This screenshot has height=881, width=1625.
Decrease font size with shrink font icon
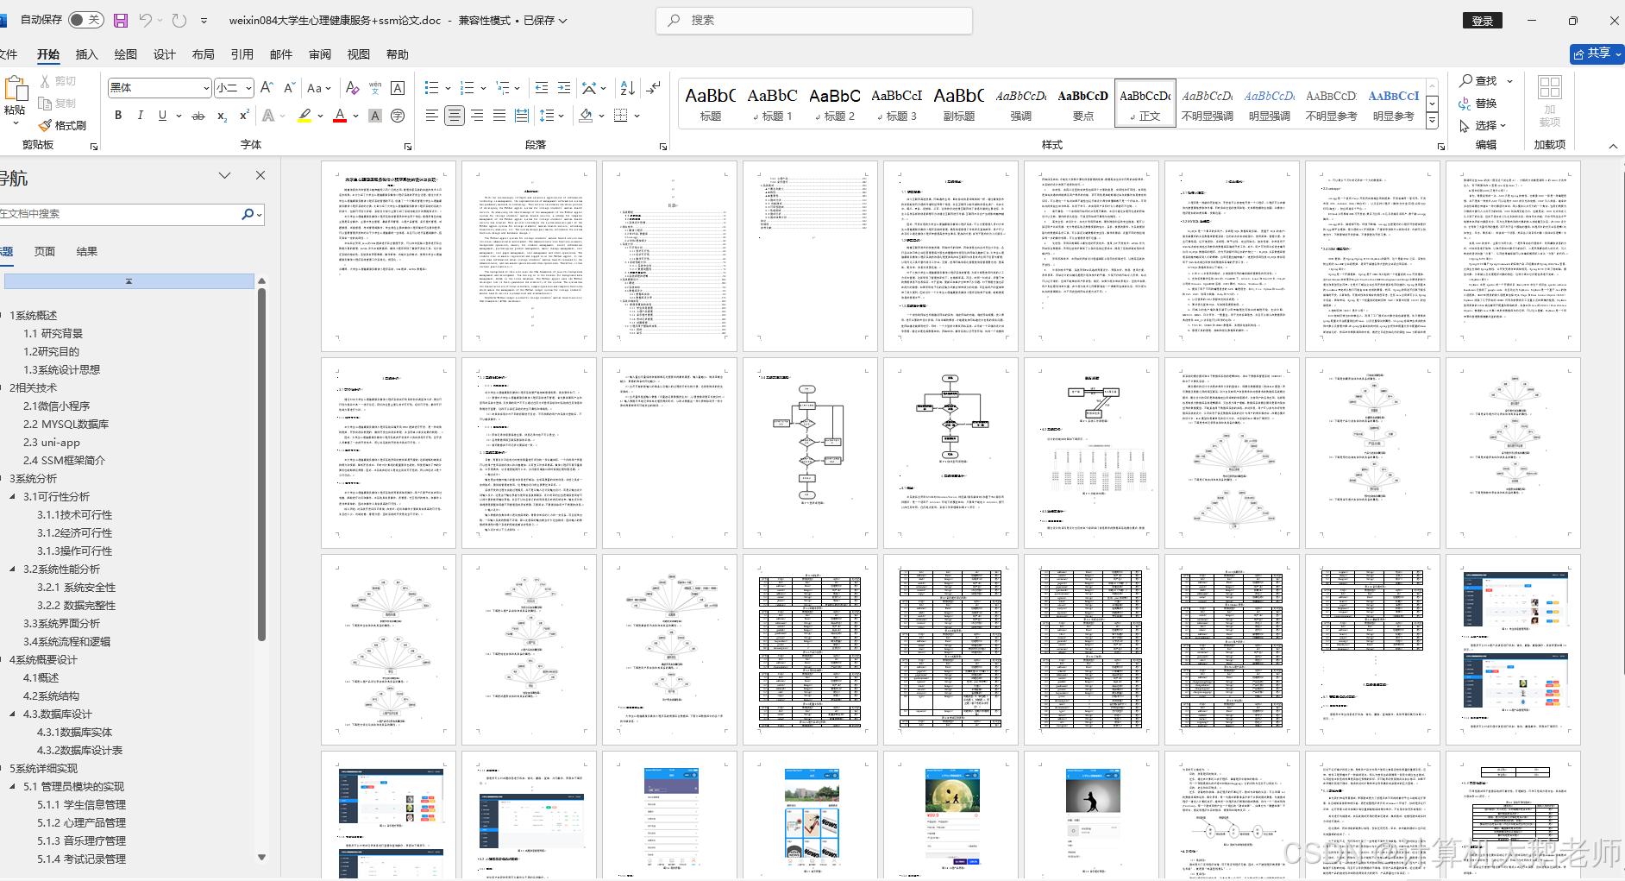pos(289,88)
